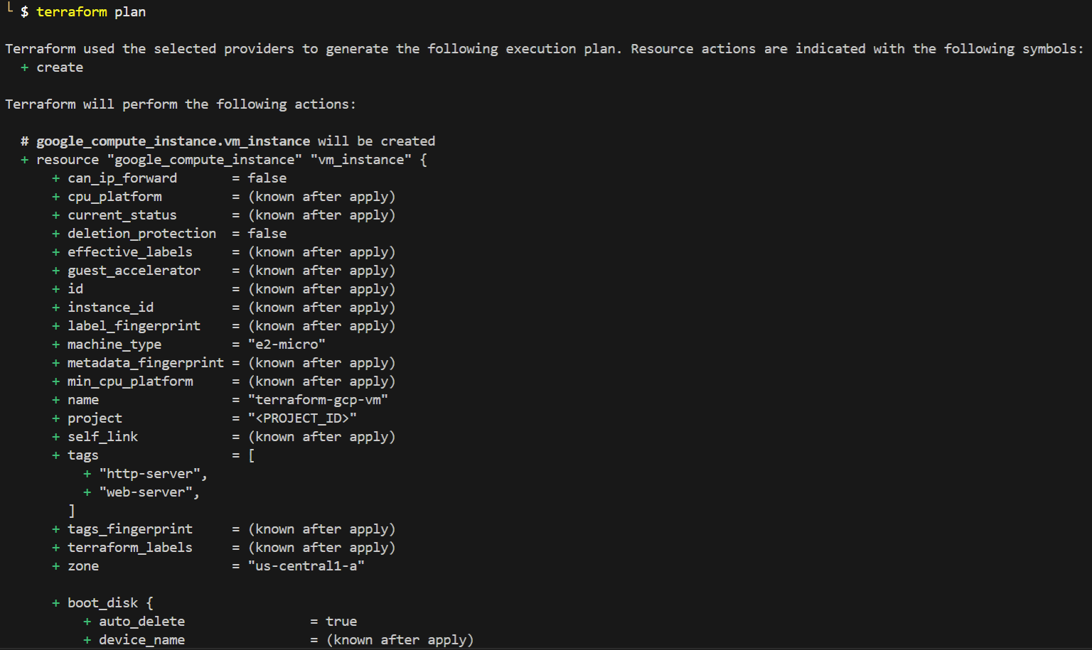Click the plus sign before guest_accelerator
1092x650 pixels.
point(55,271)
